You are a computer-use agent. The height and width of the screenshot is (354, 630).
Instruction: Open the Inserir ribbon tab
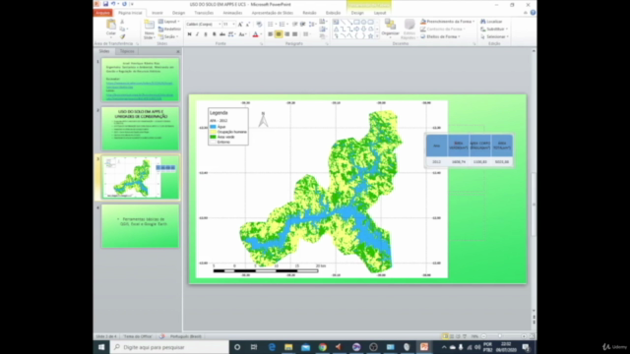pos(157,13)
